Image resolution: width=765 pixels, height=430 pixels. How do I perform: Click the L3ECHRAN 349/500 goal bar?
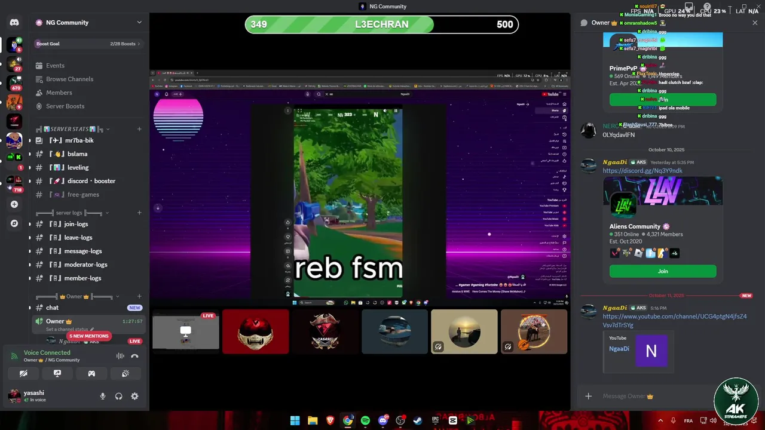tap(382, 24)
